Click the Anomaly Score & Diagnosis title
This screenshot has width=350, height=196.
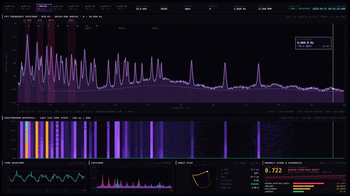point(283,163)
